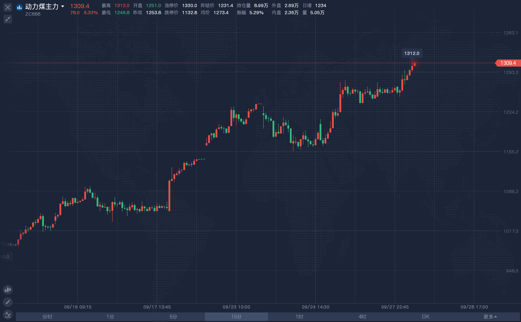Expand the 动力煤主力 contract dropdown arrow
Image resolution: width=521 pixels, height=322 pixels.
[x=63, y=6]
